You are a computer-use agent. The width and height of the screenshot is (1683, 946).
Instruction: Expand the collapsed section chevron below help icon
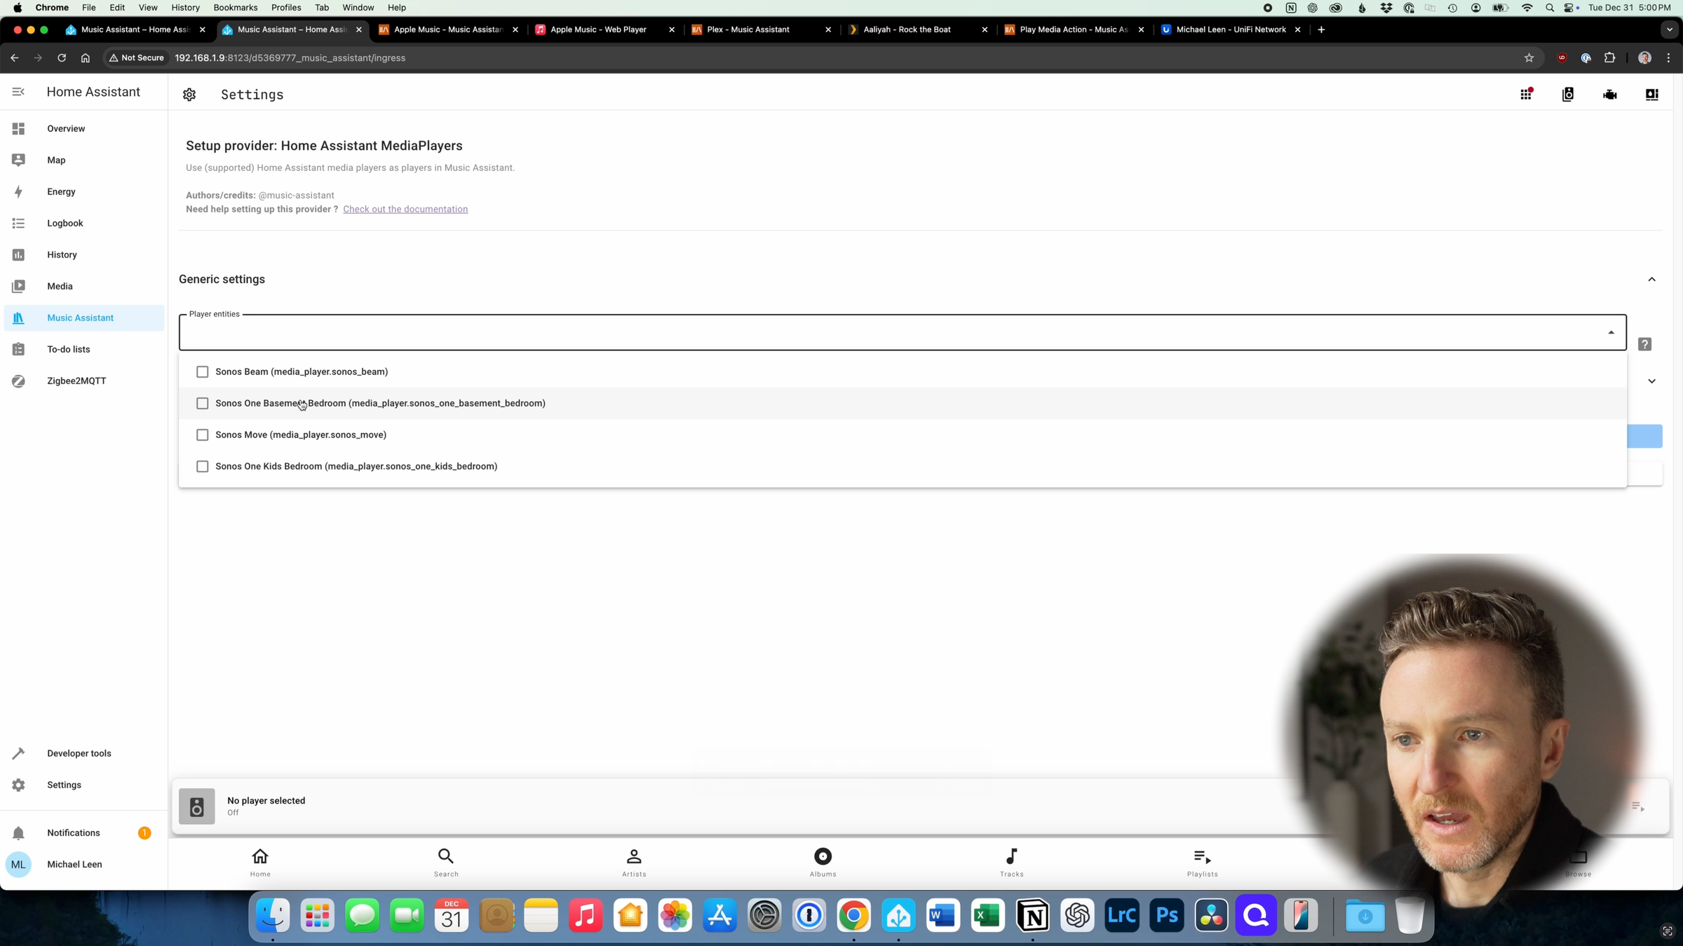click(1651, 381)
